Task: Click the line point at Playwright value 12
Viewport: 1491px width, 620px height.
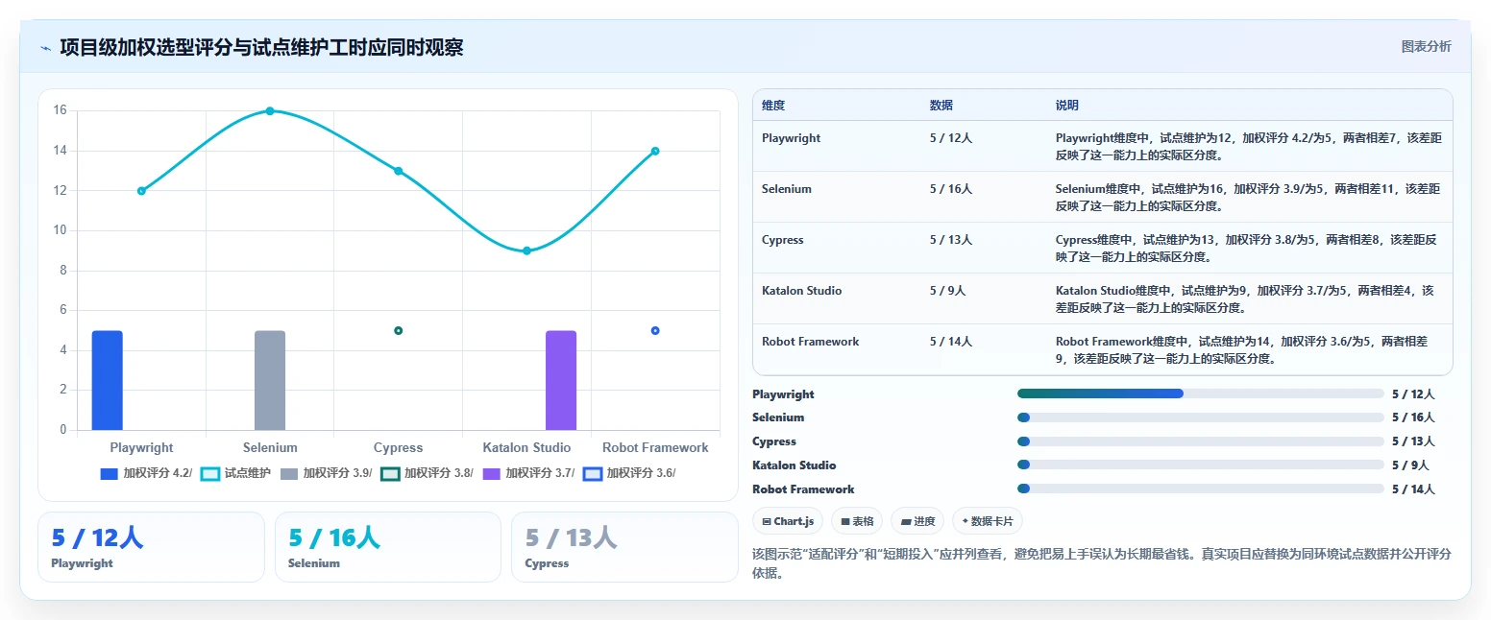Action: [x=141, y=191]
